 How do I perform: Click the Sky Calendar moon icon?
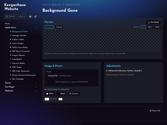click(x=11, y=79)
